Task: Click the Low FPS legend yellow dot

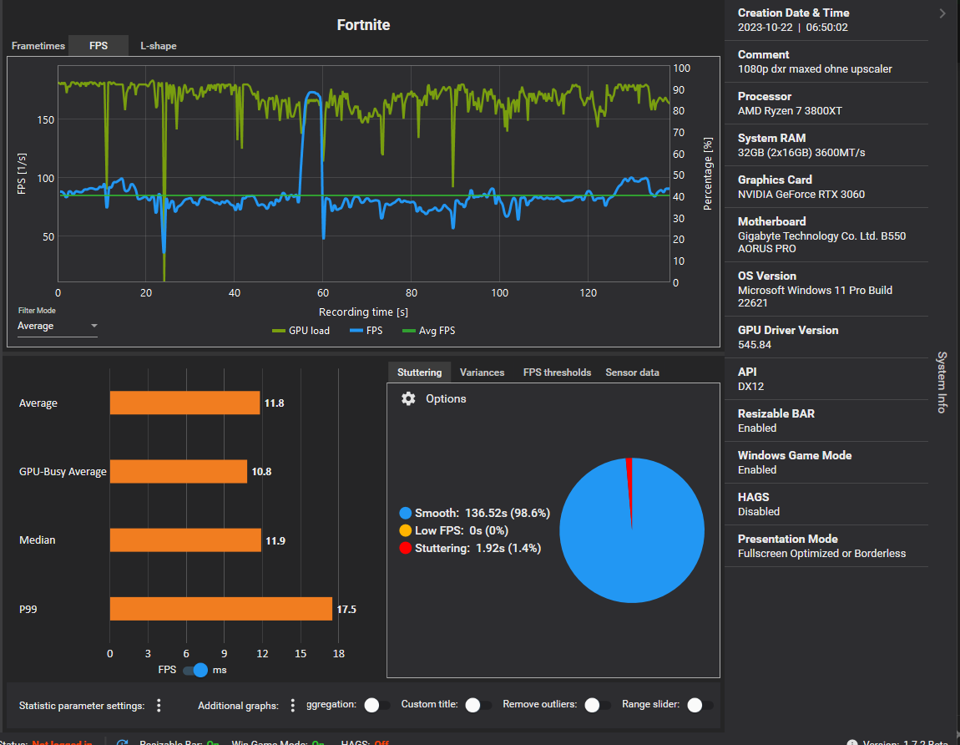Action: click(x=406, y=530)
